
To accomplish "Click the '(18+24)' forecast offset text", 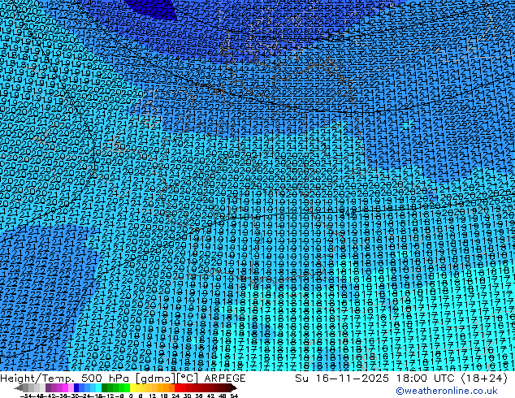I will click(484, 379).
